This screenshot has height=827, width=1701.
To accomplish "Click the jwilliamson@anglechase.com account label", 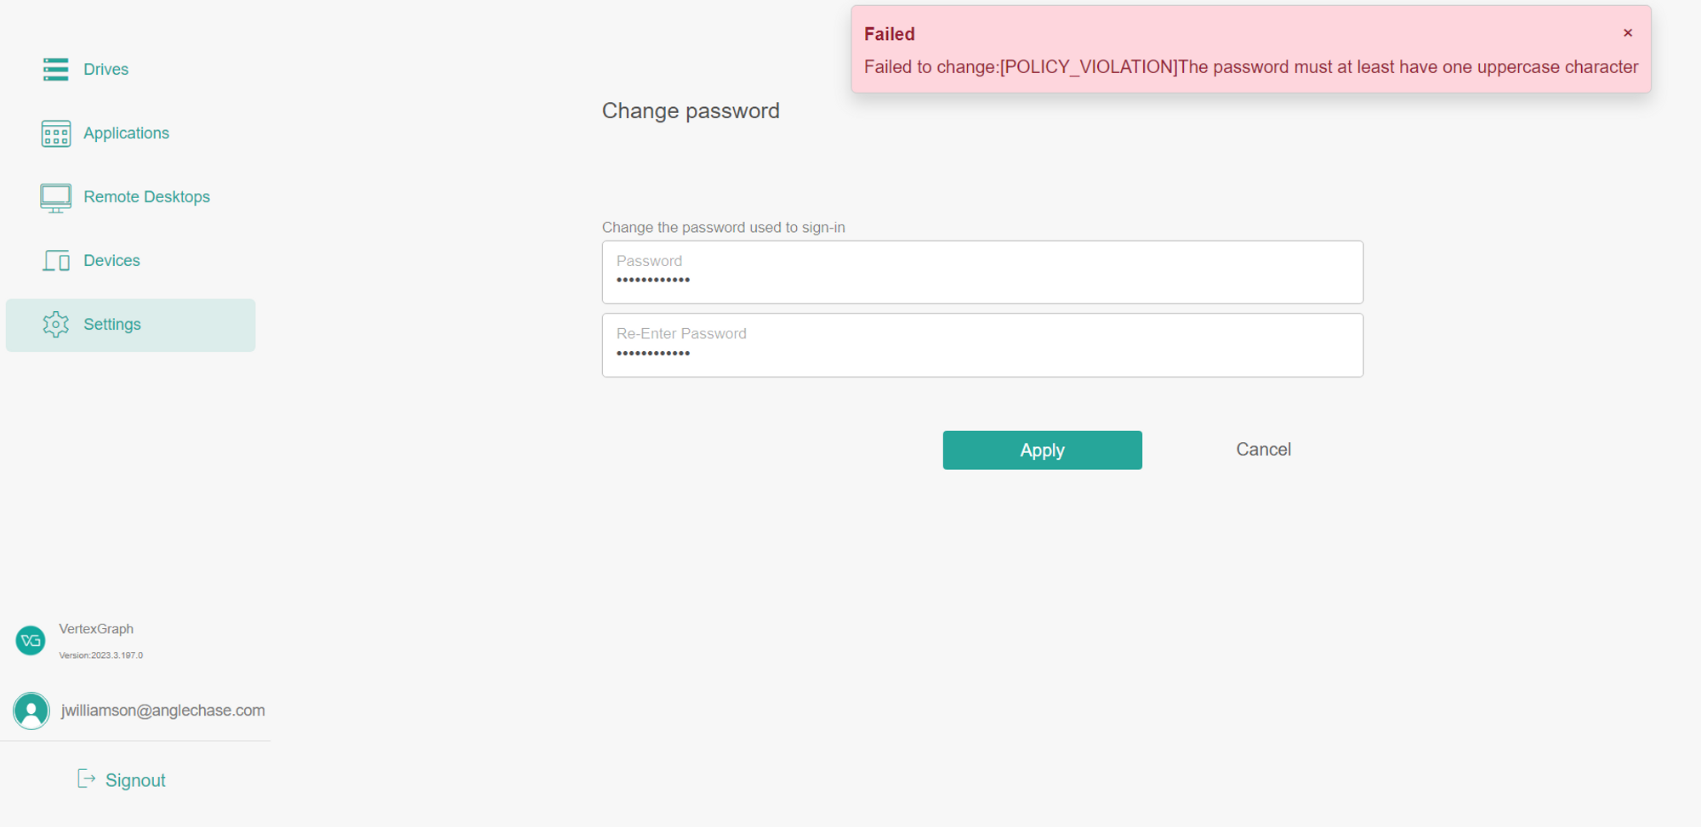I will click(x=163, y=711).
